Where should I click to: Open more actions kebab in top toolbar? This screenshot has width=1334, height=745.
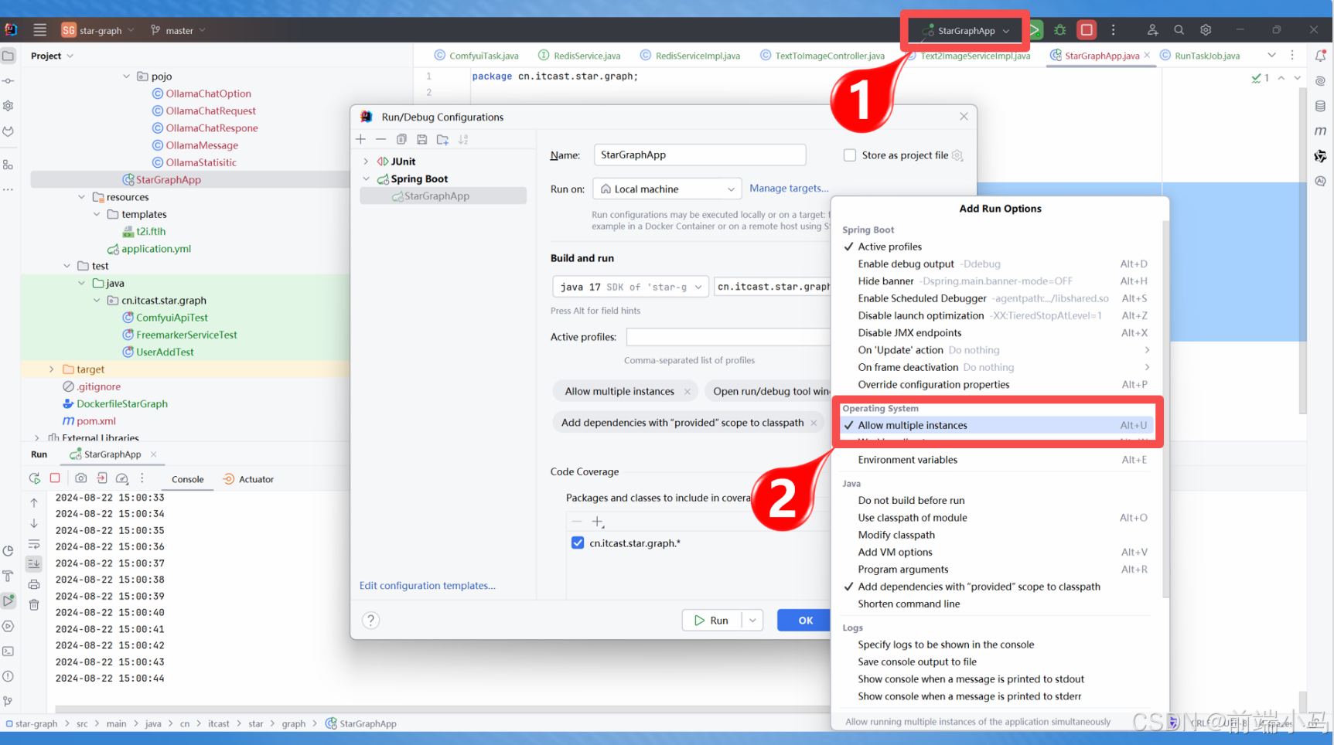pyautogui.click(x=1114, y=30)
